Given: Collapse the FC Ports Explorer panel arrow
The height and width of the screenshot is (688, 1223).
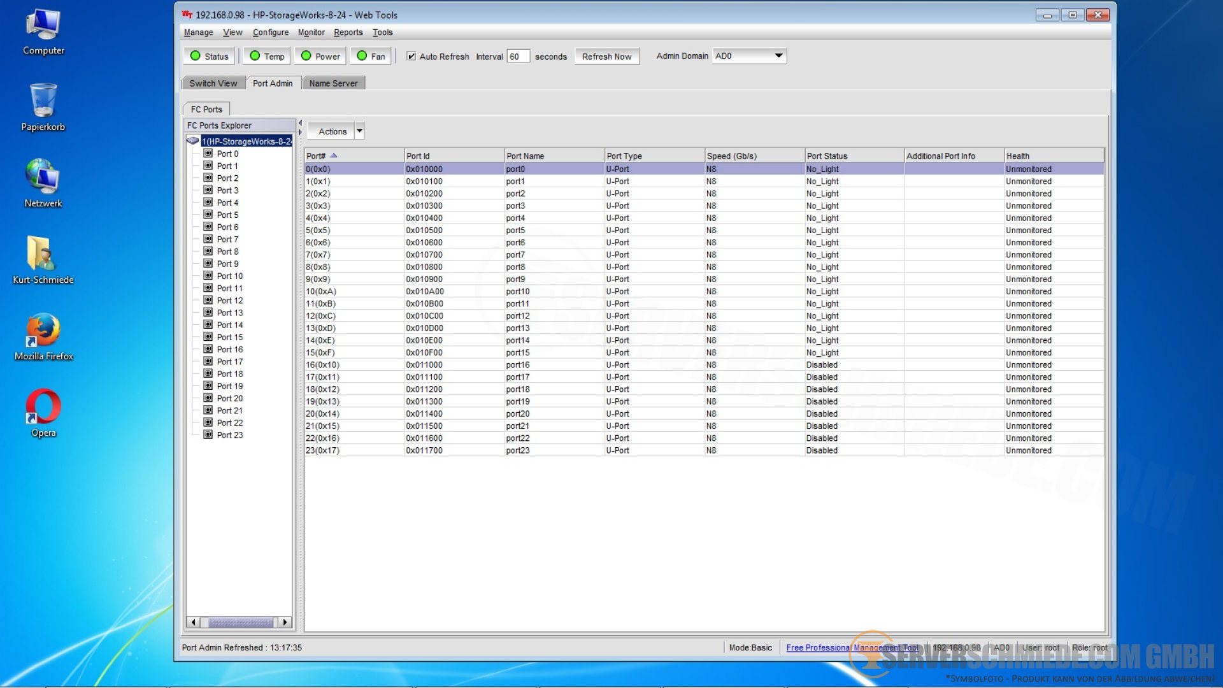Looking at the screenshot, I should pyautogui.click(x=300, y=123).
